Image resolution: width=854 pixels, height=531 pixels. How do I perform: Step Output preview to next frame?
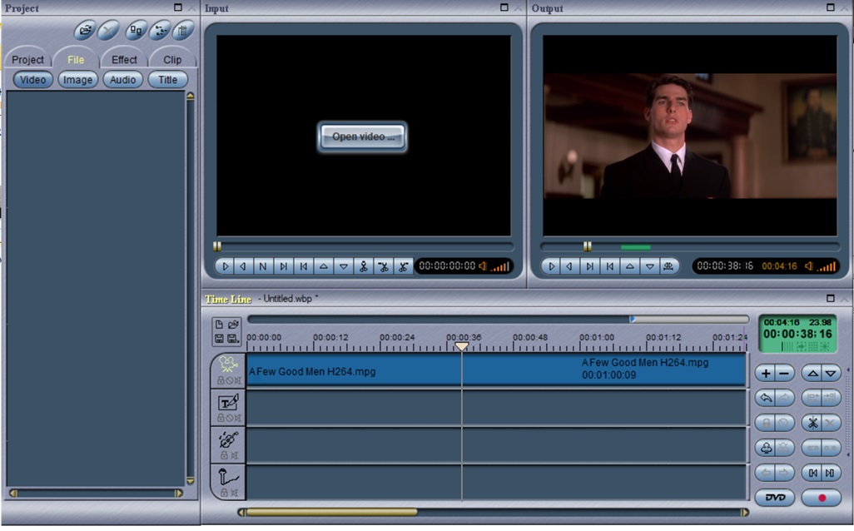click(x=590, y=266)
